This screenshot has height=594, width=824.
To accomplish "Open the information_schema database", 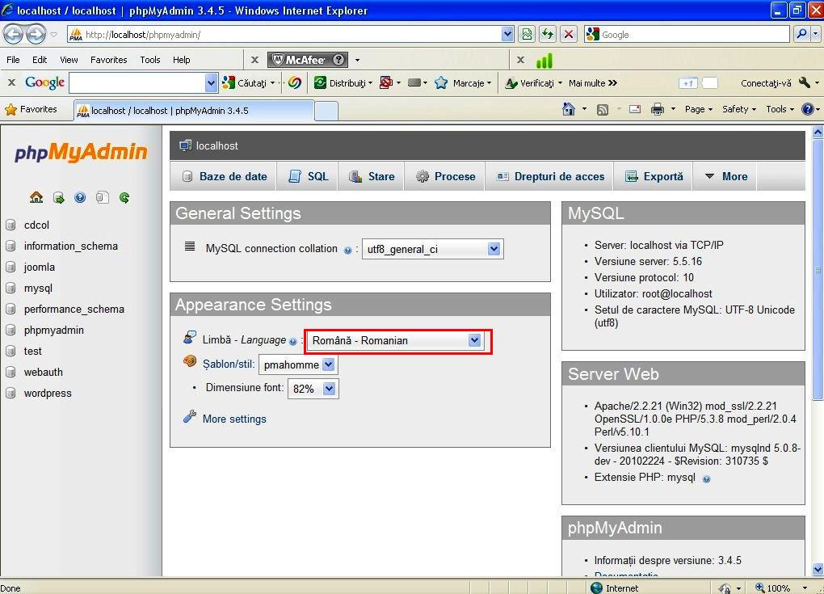I will 71,246.
